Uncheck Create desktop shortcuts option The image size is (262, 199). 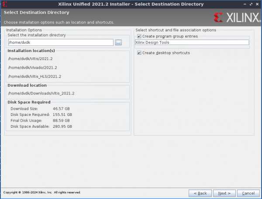click(x=139, y=53)
